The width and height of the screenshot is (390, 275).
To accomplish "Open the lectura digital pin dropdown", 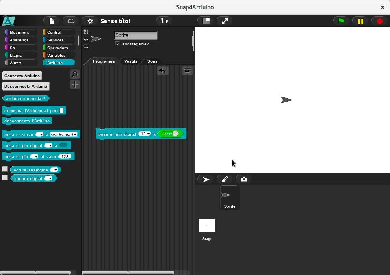I will click(x=50, y=178).
